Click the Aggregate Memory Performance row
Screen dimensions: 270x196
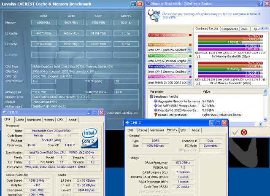(x=206, y=101)
